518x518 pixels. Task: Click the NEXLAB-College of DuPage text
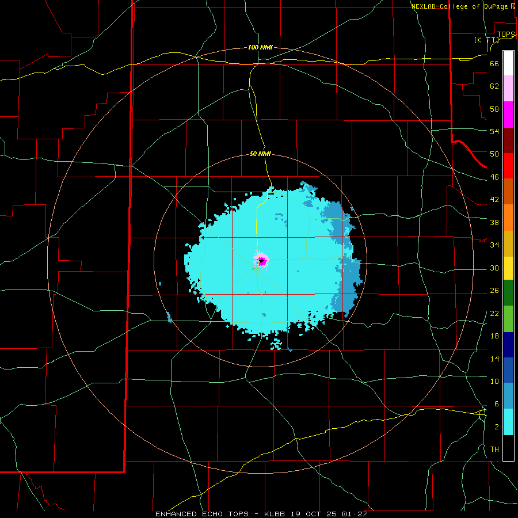460,6
